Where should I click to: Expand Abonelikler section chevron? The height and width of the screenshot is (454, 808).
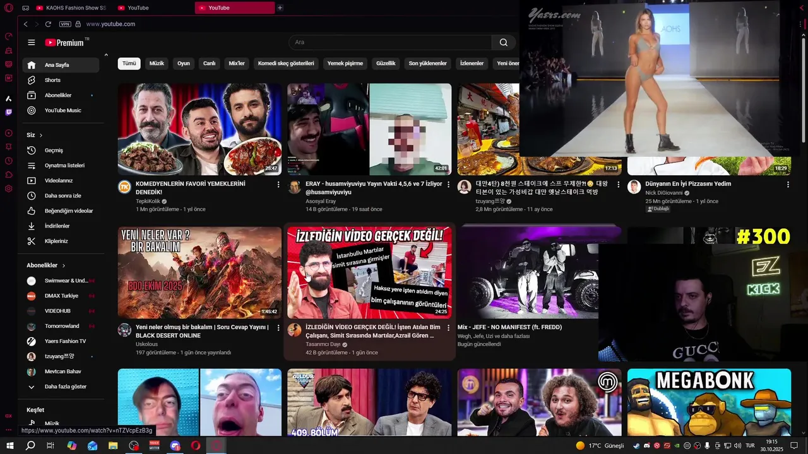click(64, 265)
